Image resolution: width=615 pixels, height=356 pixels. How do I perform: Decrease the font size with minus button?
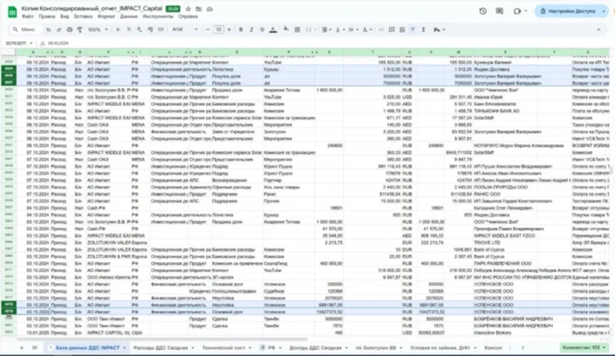[208, 30]
